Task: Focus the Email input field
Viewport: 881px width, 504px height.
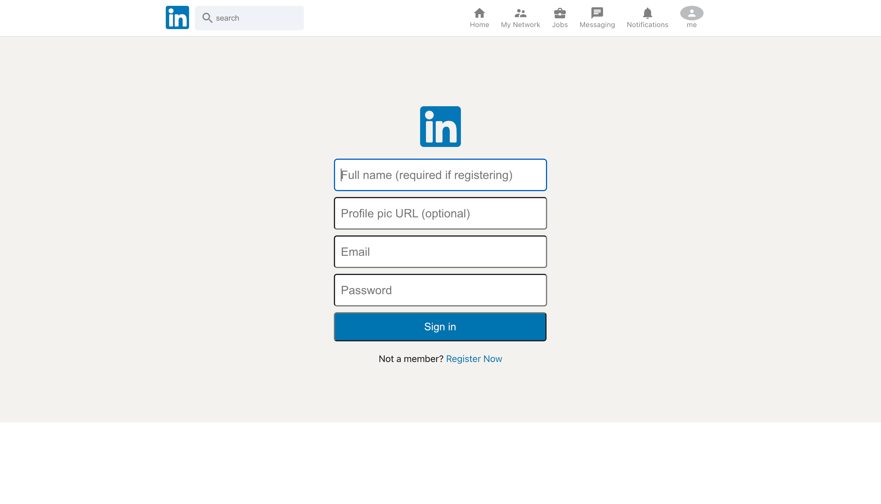Action: point(440,252)
